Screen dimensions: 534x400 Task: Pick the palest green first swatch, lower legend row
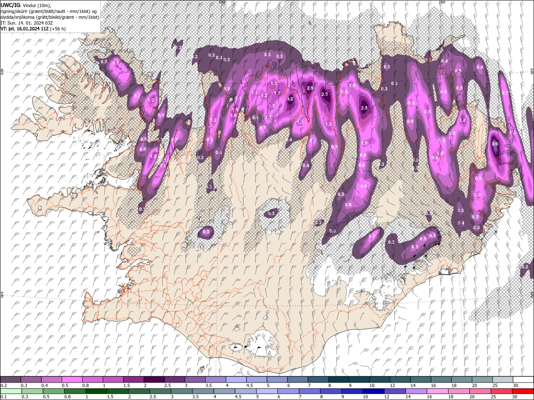[x=11, y=391]
